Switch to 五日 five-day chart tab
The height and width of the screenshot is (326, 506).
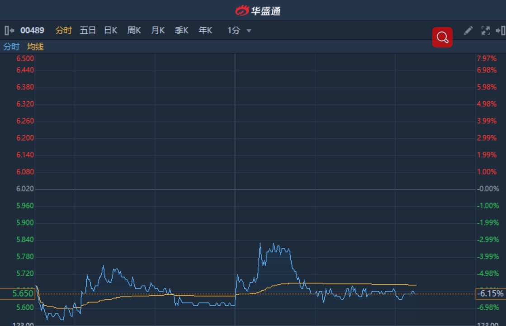(x=88, y=31)
